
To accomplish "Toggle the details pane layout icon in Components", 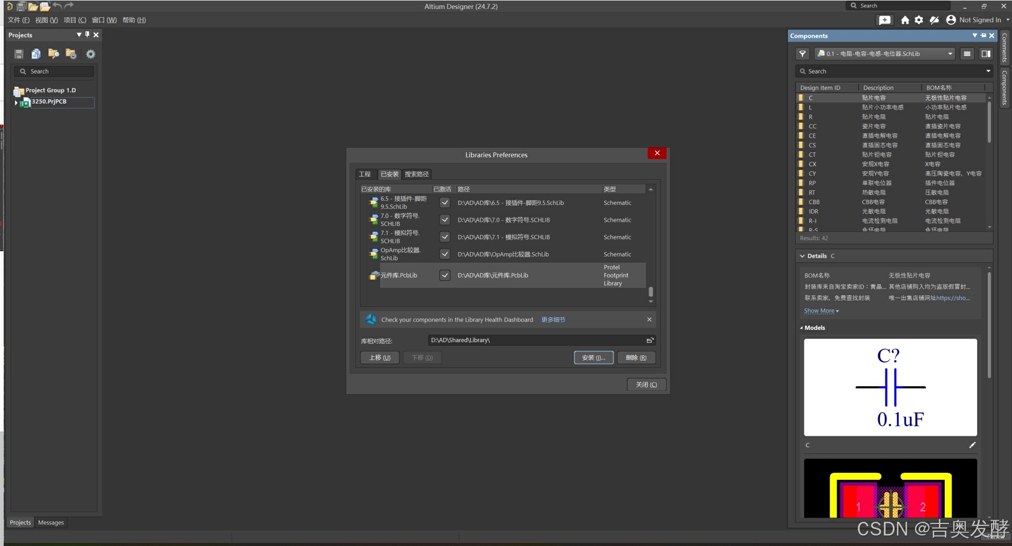I will tap(986, 54).
